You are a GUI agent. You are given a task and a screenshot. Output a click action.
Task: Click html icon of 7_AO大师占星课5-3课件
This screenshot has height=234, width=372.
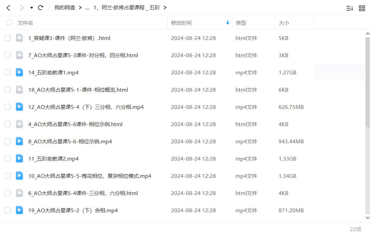pyautogui.click(x=19, y=55)
